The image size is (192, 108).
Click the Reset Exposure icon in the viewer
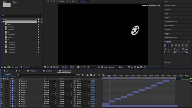point(141,67)
